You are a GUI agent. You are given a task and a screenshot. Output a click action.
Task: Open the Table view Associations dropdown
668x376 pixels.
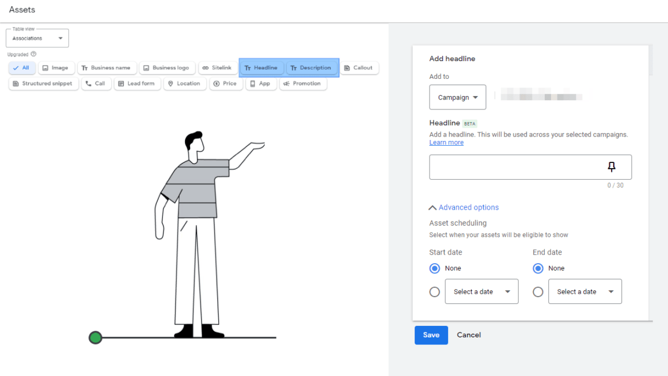(x=37, y=39)
